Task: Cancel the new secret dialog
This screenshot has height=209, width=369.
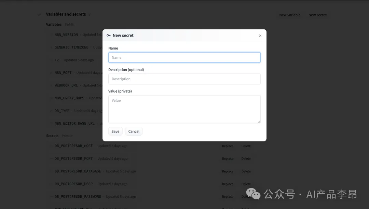Action: pyautogui.click(x=134, y=131)
